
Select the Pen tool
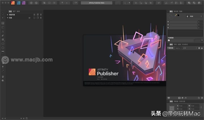point(3,35)
